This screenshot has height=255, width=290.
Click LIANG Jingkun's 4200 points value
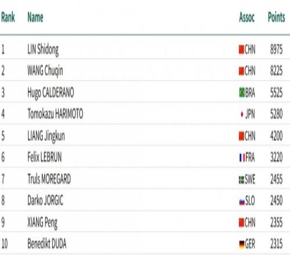(276, 136)
